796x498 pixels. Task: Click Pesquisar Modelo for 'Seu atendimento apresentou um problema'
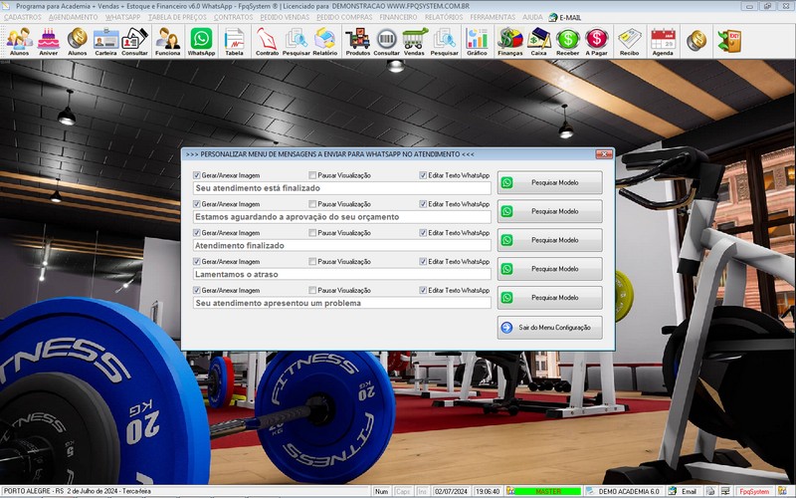pos(550,297)
